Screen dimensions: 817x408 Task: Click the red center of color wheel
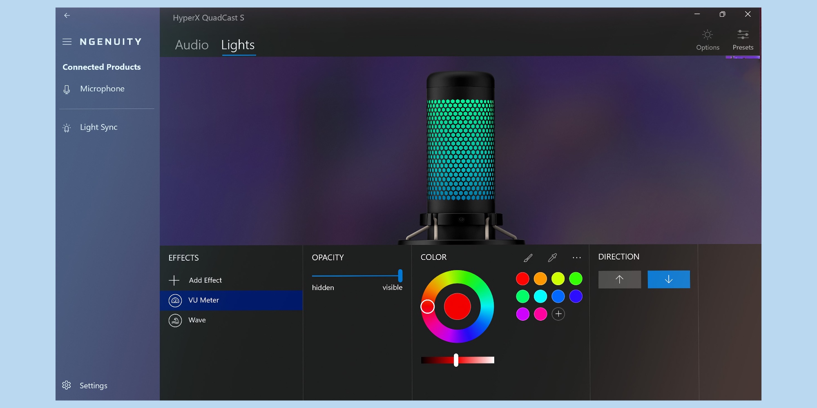(458, 306)
